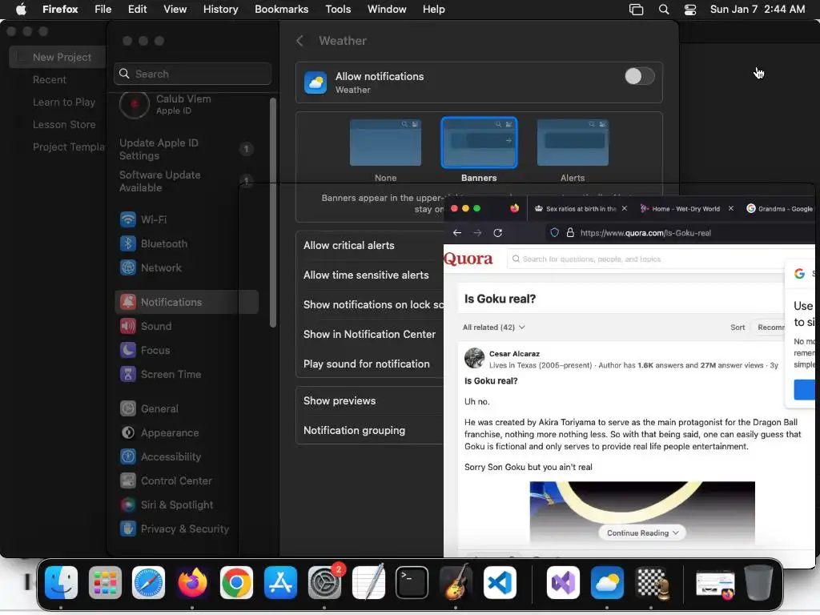Open Launchpad from the dock

point(105,583)
